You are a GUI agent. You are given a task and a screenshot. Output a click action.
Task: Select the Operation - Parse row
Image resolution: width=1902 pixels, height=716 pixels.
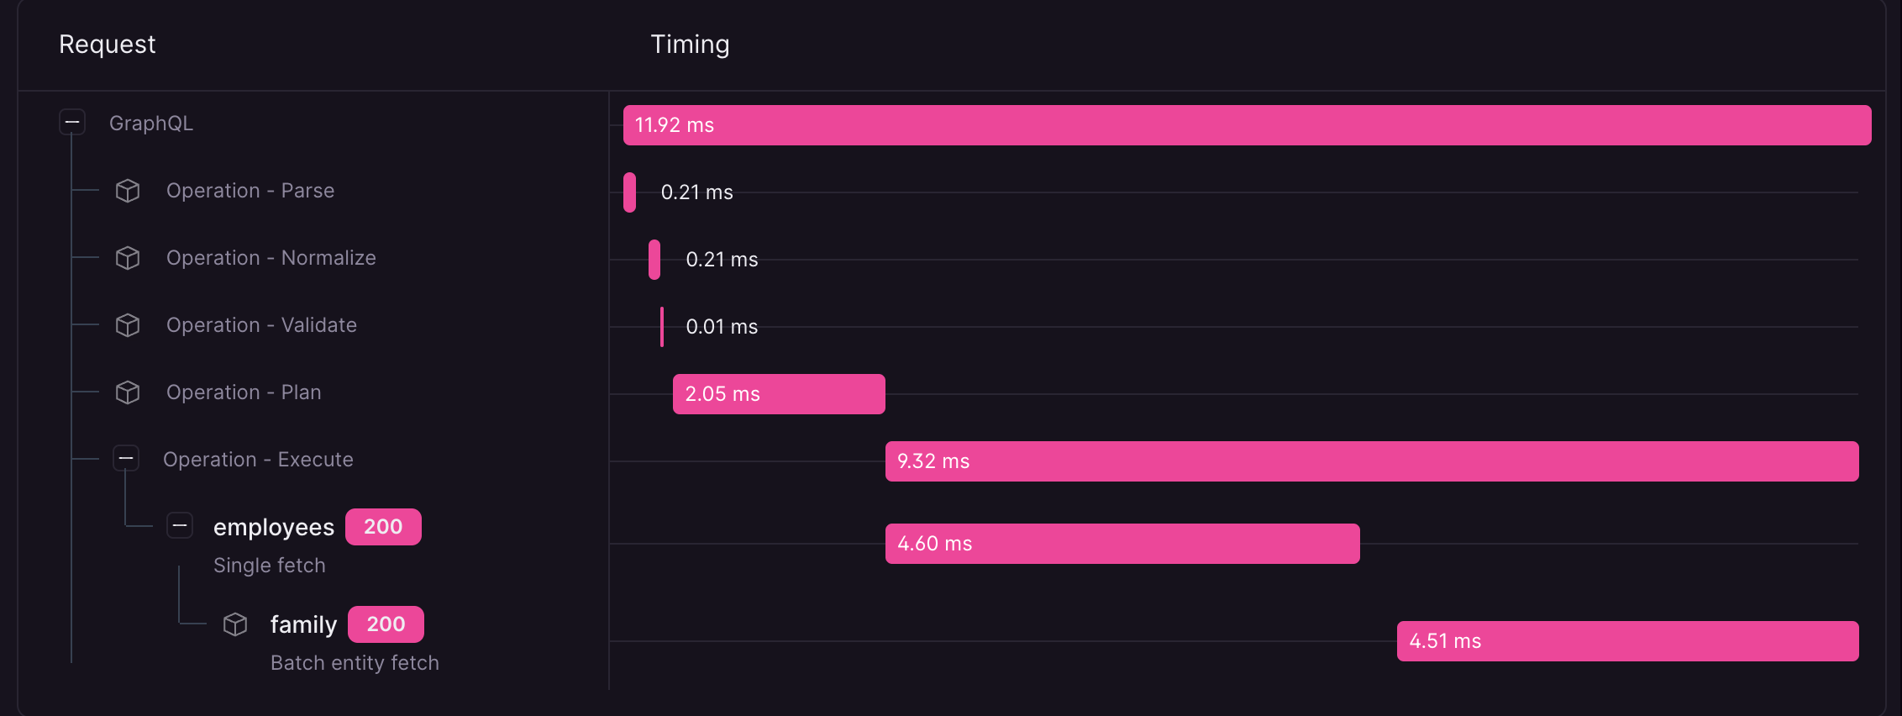[x=250, y=191]
